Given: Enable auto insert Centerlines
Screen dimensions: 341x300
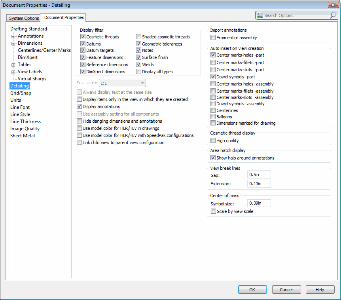Looking at the screenshot, I should coord(213,110).
